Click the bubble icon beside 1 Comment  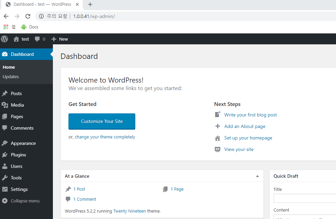[68, 199]
